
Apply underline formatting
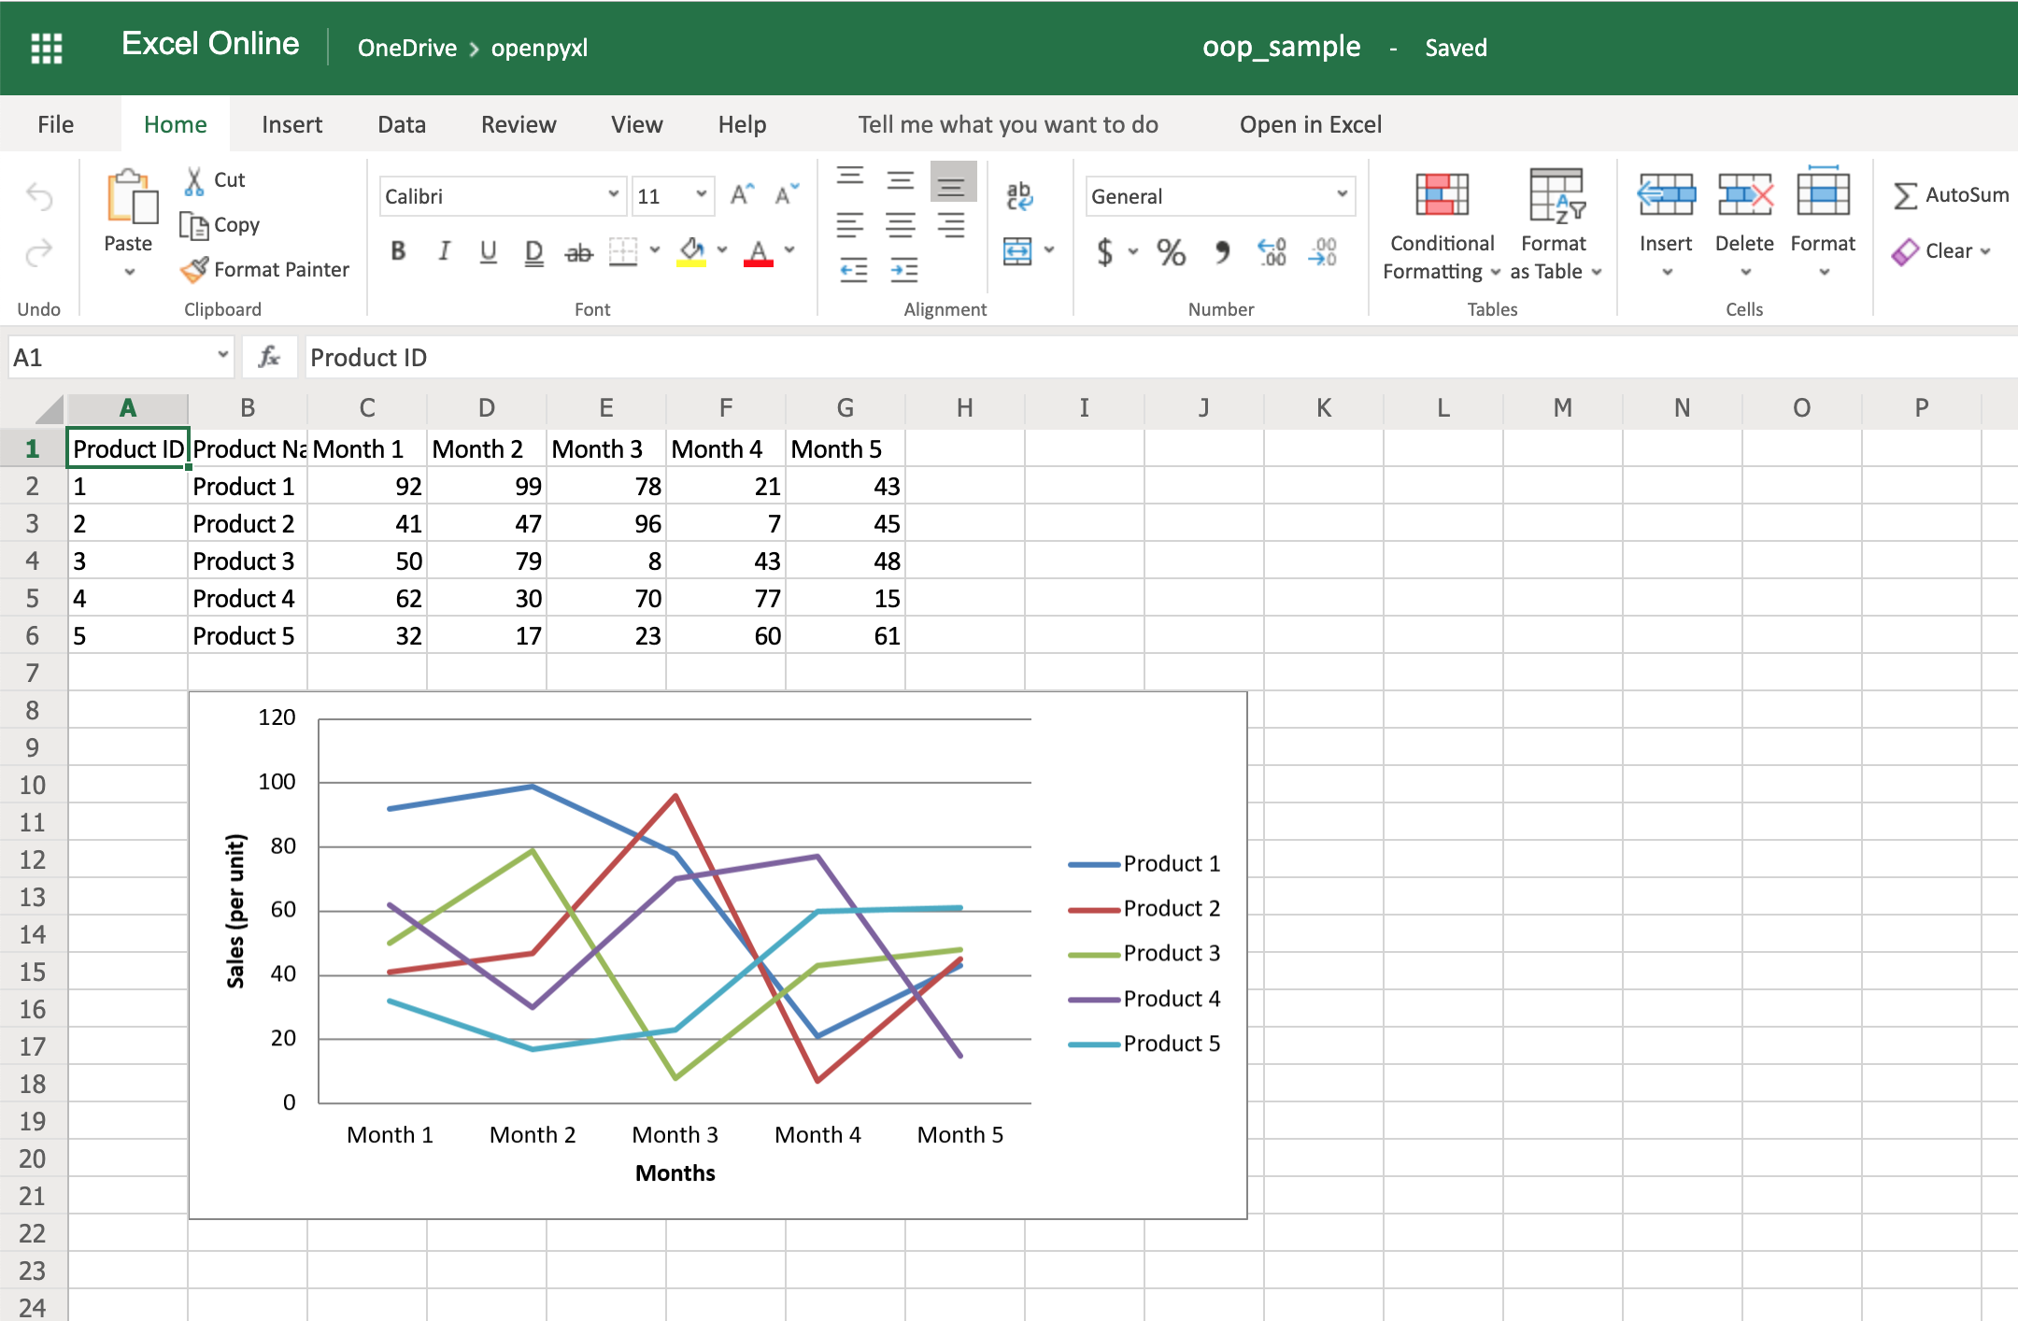[x=488, y=250]
